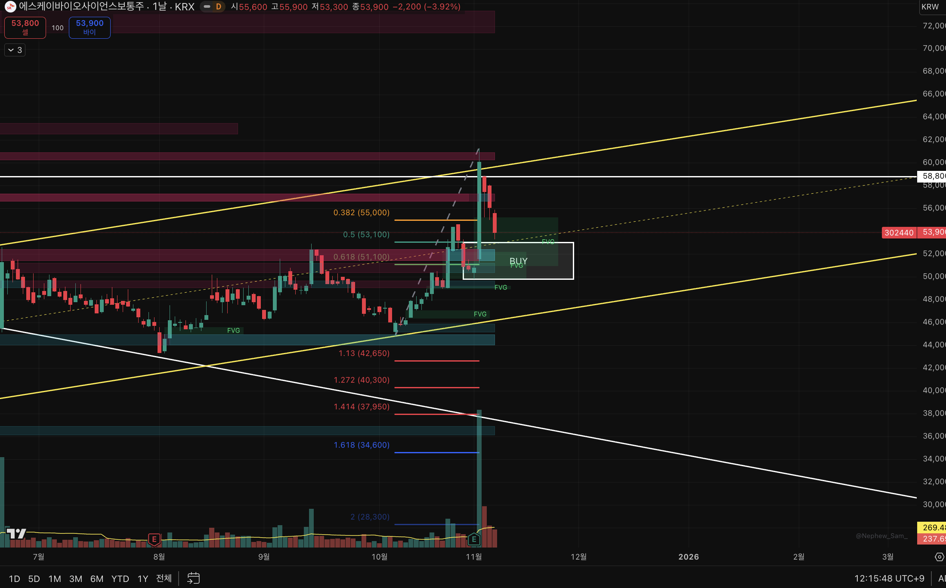Click the red earnings E marker in August
Viewport: 946px width, 588px height.
(154, 539)
